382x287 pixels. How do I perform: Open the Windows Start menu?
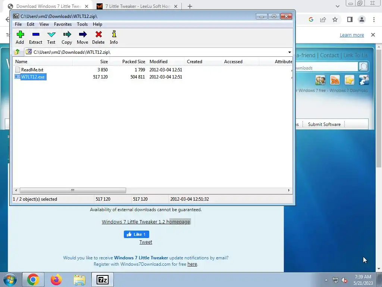[10, 280]
